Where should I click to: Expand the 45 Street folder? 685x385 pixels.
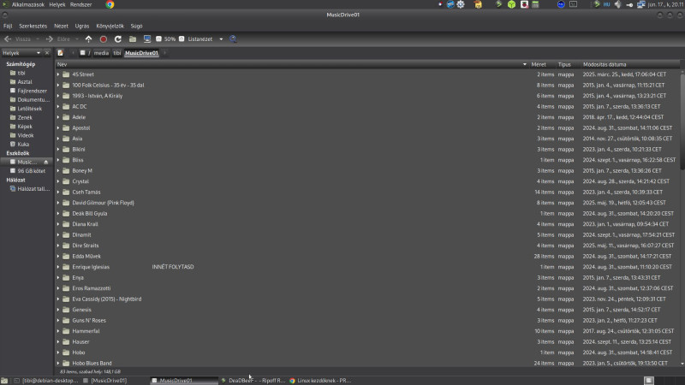point(58,74)
